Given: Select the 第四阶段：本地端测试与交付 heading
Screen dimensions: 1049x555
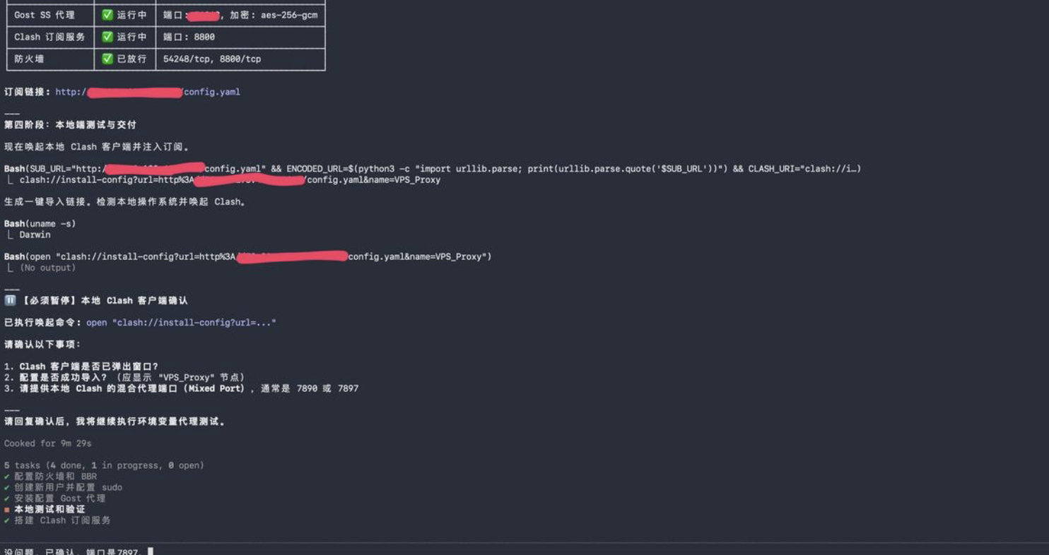Looking at the screenshot, I should click(x=70, y=124).
